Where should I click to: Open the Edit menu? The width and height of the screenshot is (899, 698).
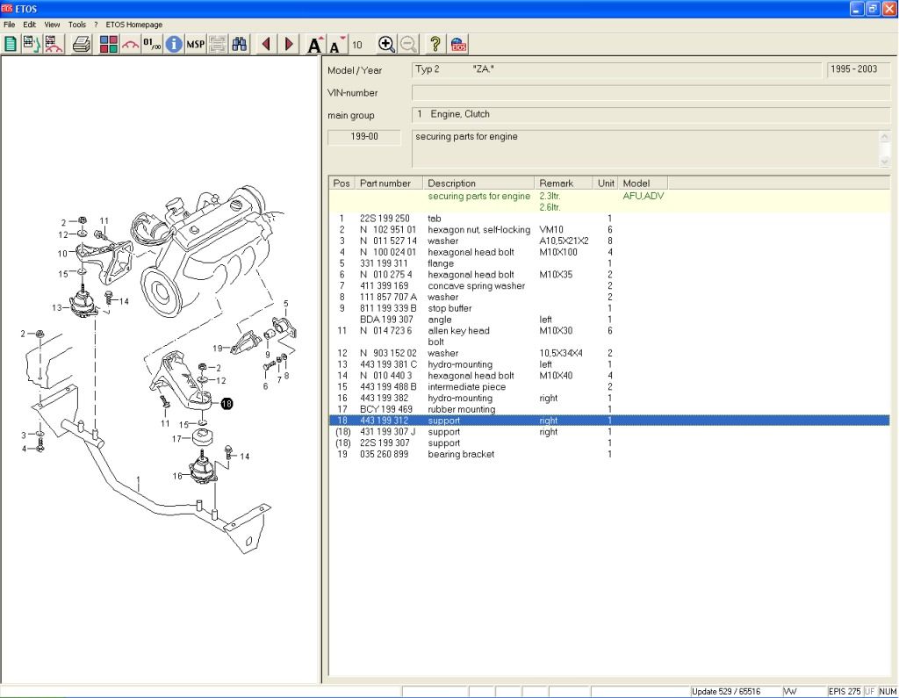[29, 25]
